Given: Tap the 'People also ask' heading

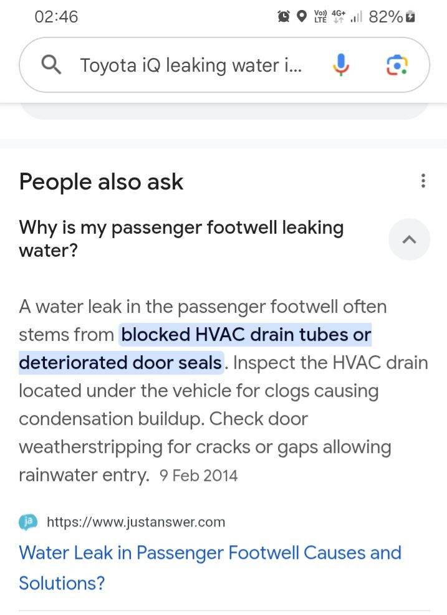Looking at the screenshot, I should point(101,182).
